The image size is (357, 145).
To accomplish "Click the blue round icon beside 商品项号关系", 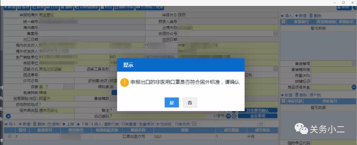I will (354, 87).
